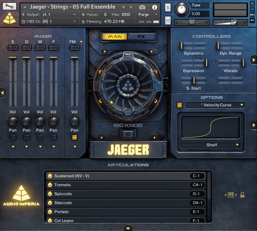Click the velocity curve graph display

click(211, 127)
